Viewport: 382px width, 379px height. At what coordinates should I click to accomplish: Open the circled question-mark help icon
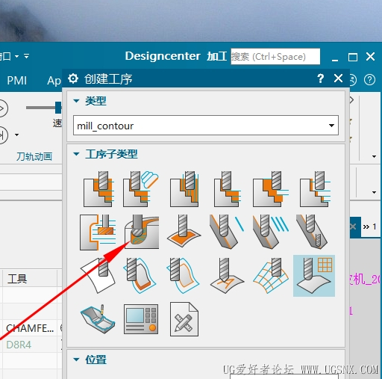[370, 80]
